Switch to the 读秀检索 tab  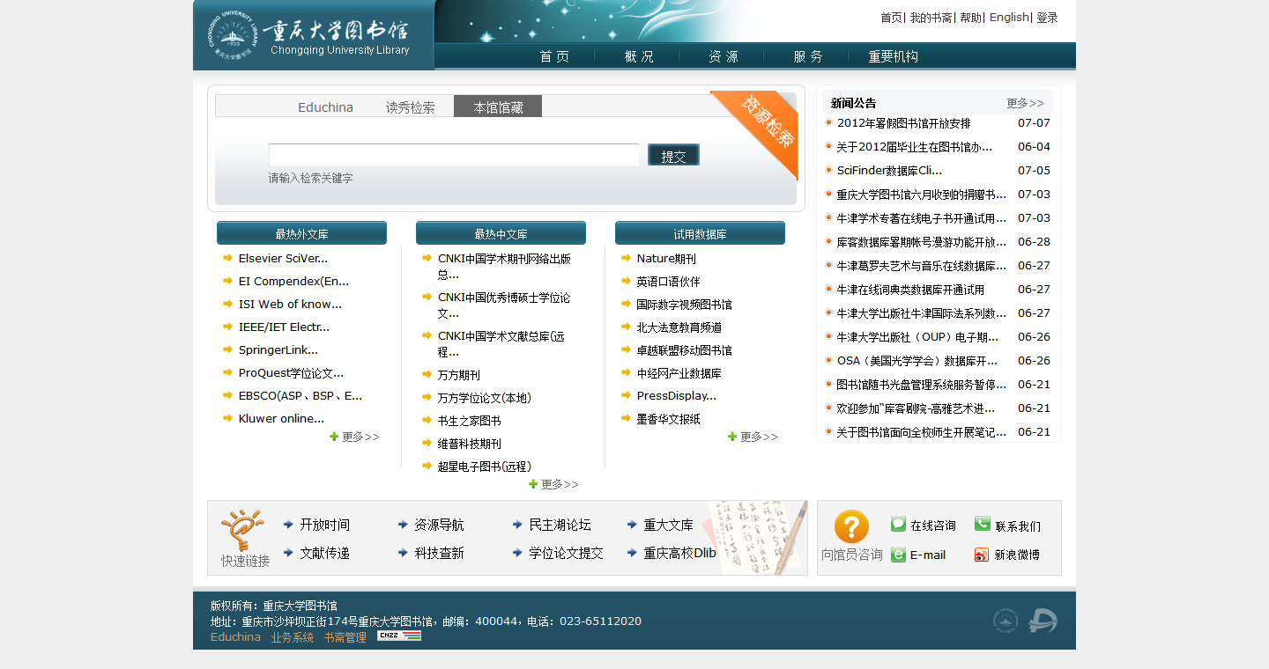(x=410, y=107)
